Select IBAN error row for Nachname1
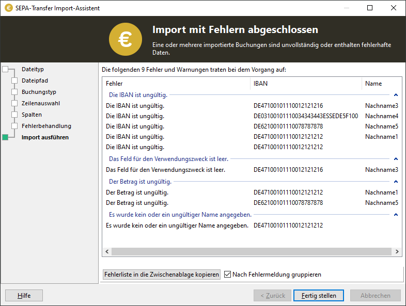 point(252,137)
